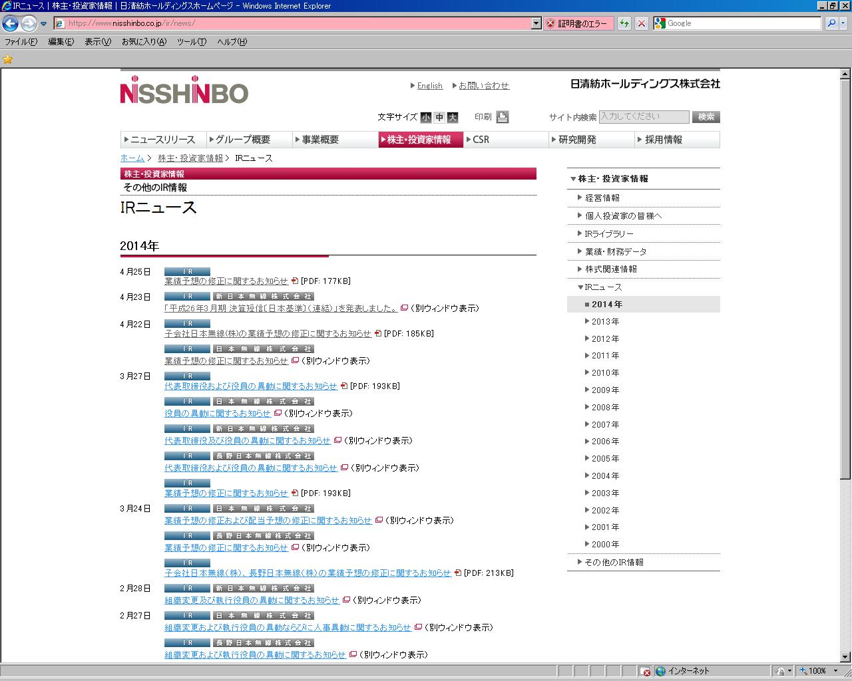Click the browser Back arrow button

tap(10, 23)
